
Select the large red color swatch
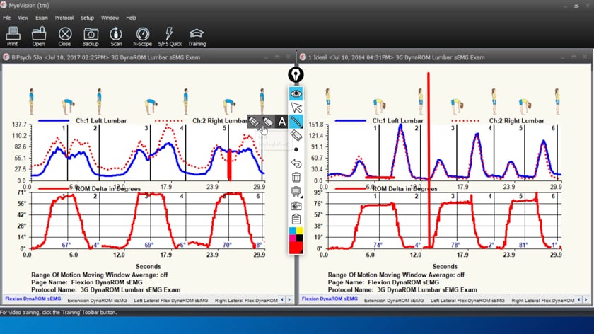pyautogui.click(x=296, y=248)
